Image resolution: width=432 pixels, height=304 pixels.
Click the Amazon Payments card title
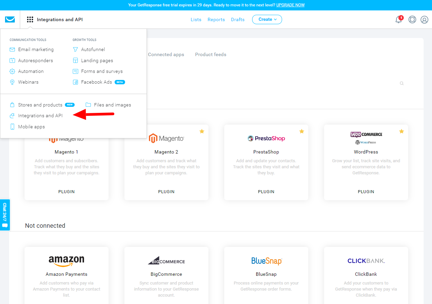[67, 274]
